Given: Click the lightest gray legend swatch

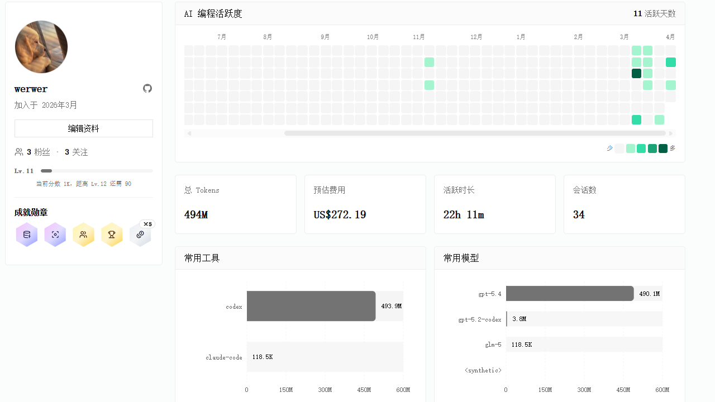Looking at the screenshot, I should 619,149.
